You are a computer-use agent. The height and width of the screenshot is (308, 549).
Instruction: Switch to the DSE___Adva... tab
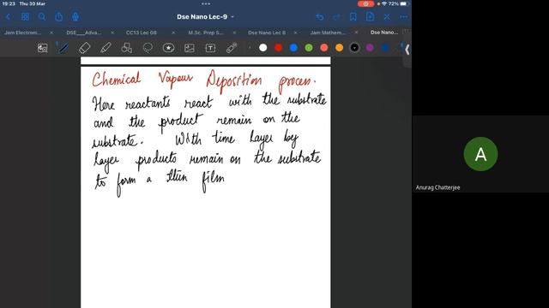(84, 33)
